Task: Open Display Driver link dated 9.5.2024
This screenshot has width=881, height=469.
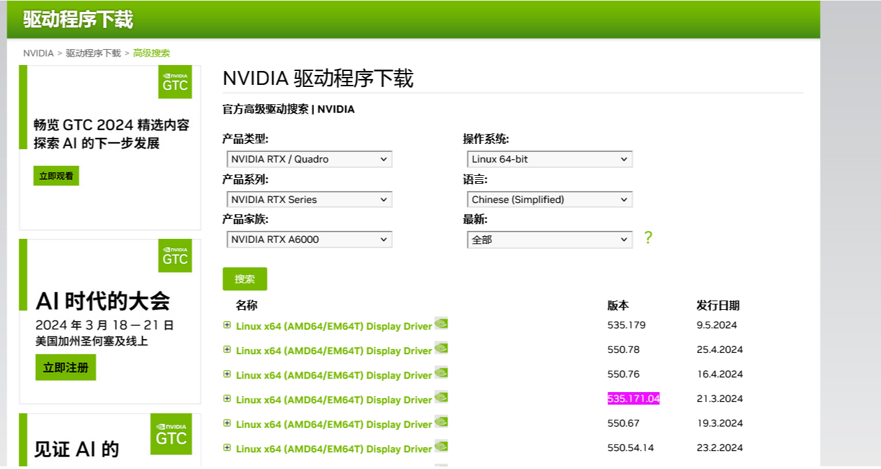Action: coord(334,326)
